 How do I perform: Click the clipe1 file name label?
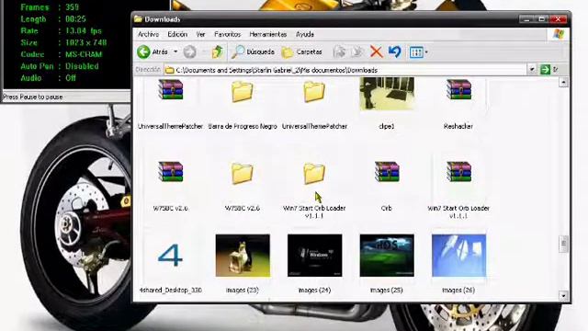[x=387, y=127]
